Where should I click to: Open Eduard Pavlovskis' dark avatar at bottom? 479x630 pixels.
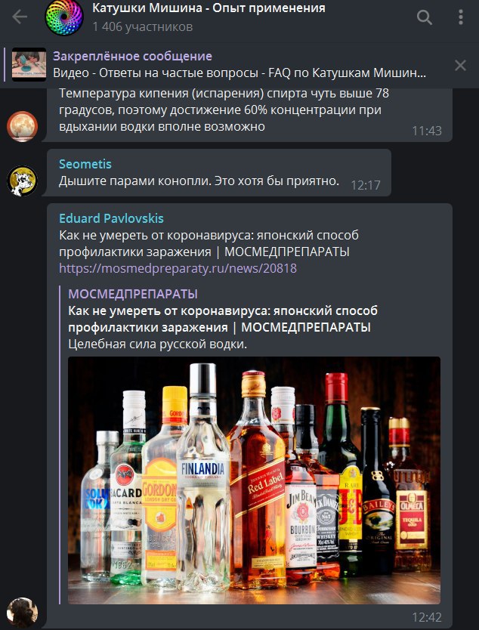click(x=23, y=613)
